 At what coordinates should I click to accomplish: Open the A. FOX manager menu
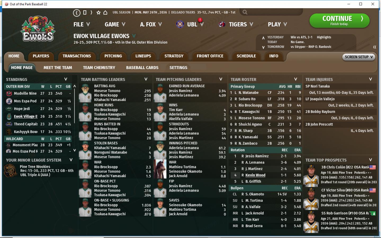tap(151, 24)
